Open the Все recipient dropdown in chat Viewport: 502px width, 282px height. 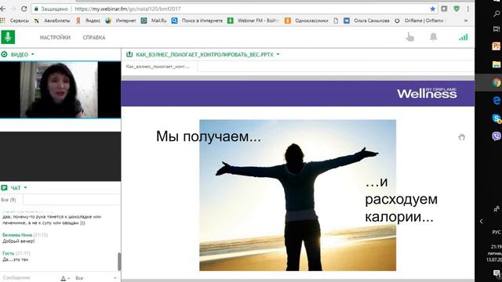(96, 278)
